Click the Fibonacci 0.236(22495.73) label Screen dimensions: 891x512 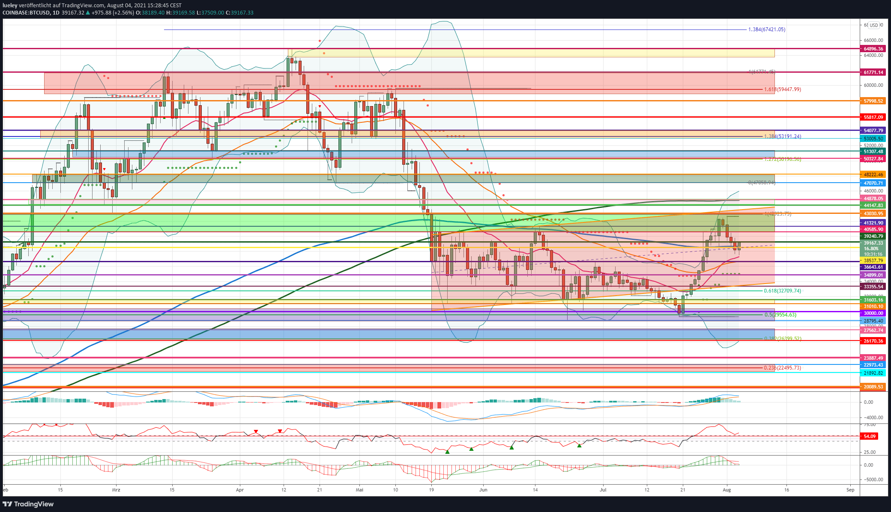point(783,368)
